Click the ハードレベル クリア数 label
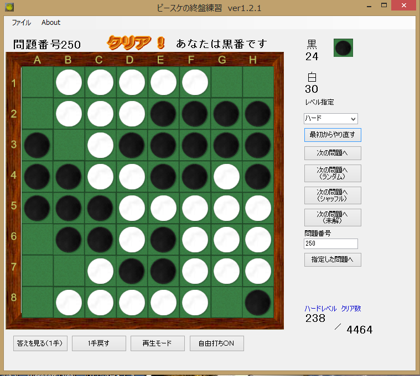Viewport: 420px width, 376px height. pyautogui.click(x=333, y=309)
